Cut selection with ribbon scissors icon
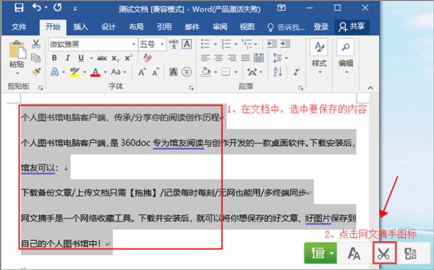This screenshot has width=434, height=270. click(x=36, y=44)
